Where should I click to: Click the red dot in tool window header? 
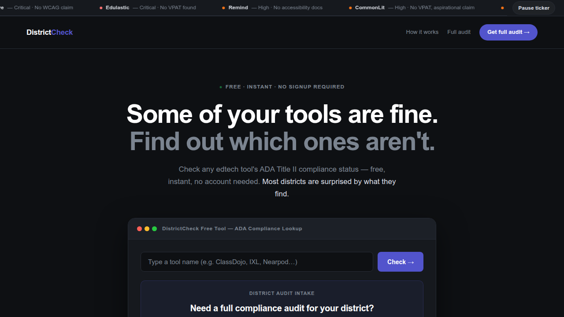[x=140, y=229]
